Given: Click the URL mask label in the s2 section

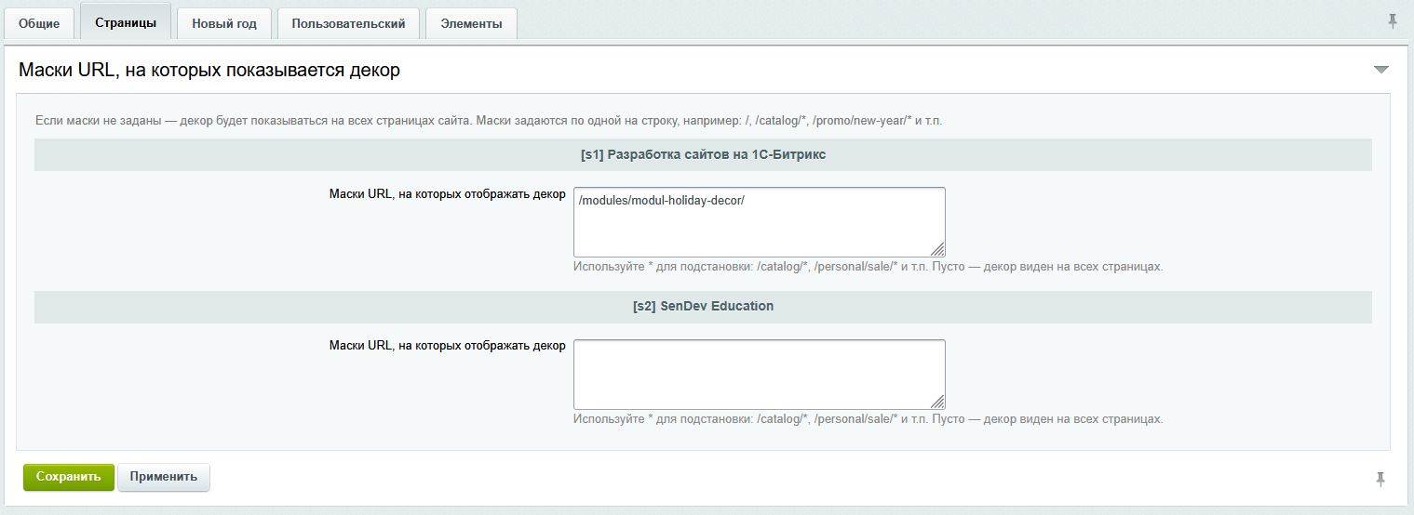Looking at the screenshot, I should [447, 346].
